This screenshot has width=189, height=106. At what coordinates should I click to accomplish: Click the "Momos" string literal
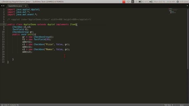click(49, 49)
